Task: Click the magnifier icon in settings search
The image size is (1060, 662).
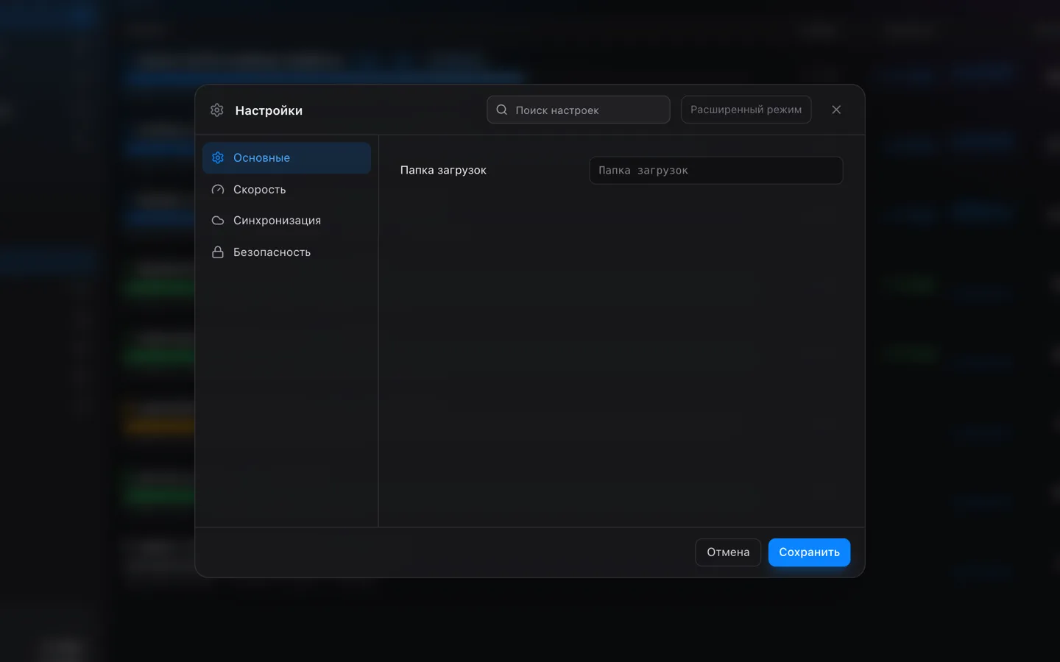Action: click(x=502, y=110)
